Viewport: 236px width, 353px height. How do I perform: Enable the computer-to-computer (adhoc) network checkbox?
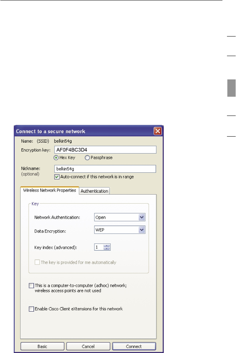[31, 286]
